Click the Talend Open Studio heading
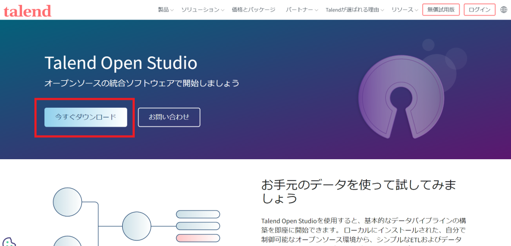This screenshot has width=511, height=246. (121, 63)
